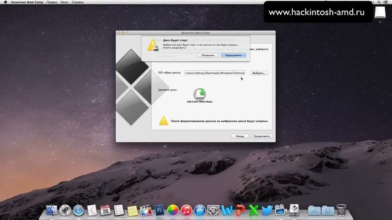Click the ISO image path field
This screenshot has height=220, width=392.
point(214,73)
